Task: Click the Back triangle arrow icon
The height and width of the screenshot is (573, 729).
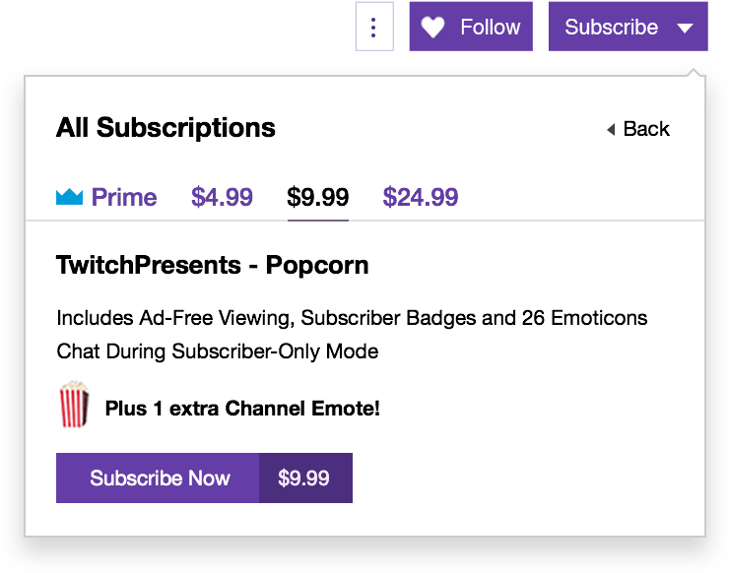Action: 612,129
